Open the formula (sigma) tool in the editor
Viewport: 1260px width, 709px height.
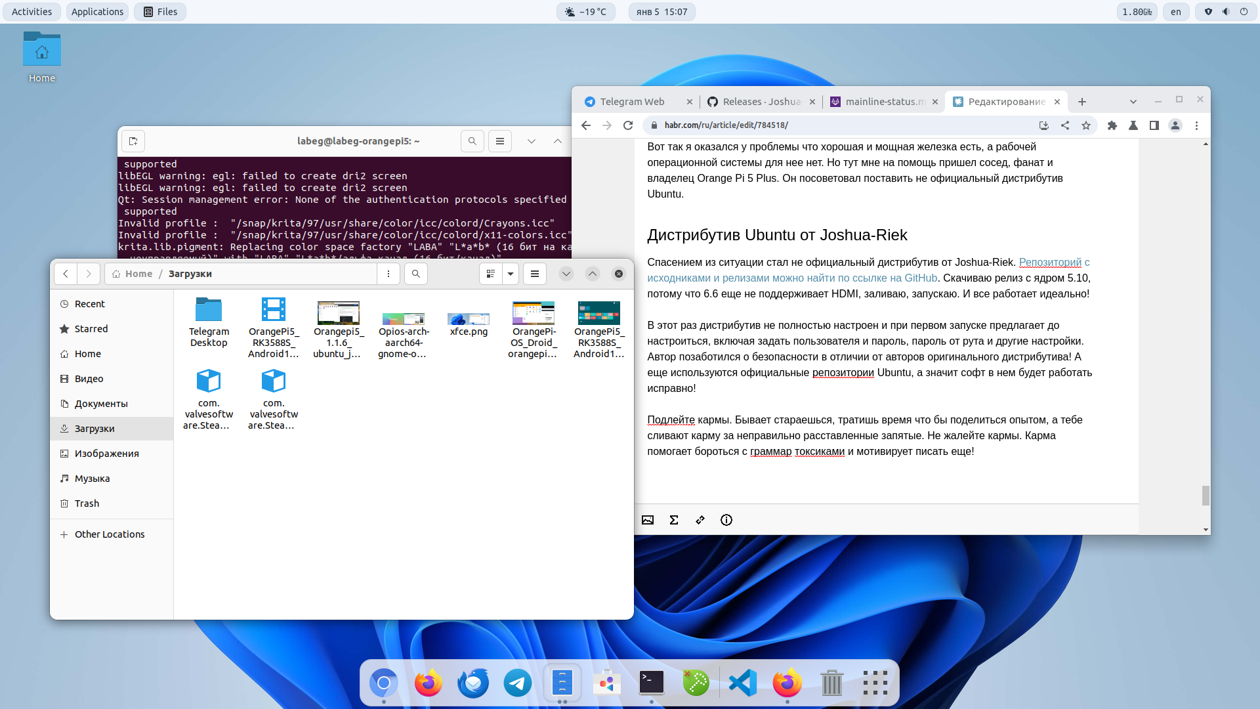coord(674,520)
